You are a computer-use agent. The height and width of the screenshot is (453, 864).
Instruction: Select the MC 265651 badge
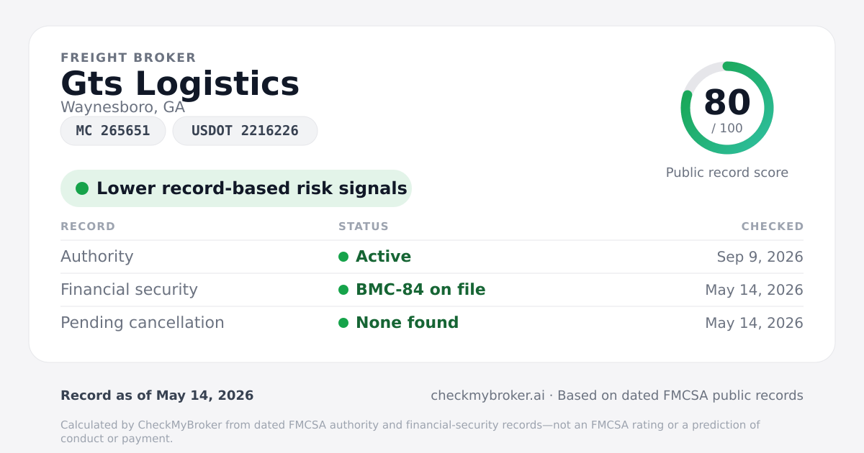113,131
